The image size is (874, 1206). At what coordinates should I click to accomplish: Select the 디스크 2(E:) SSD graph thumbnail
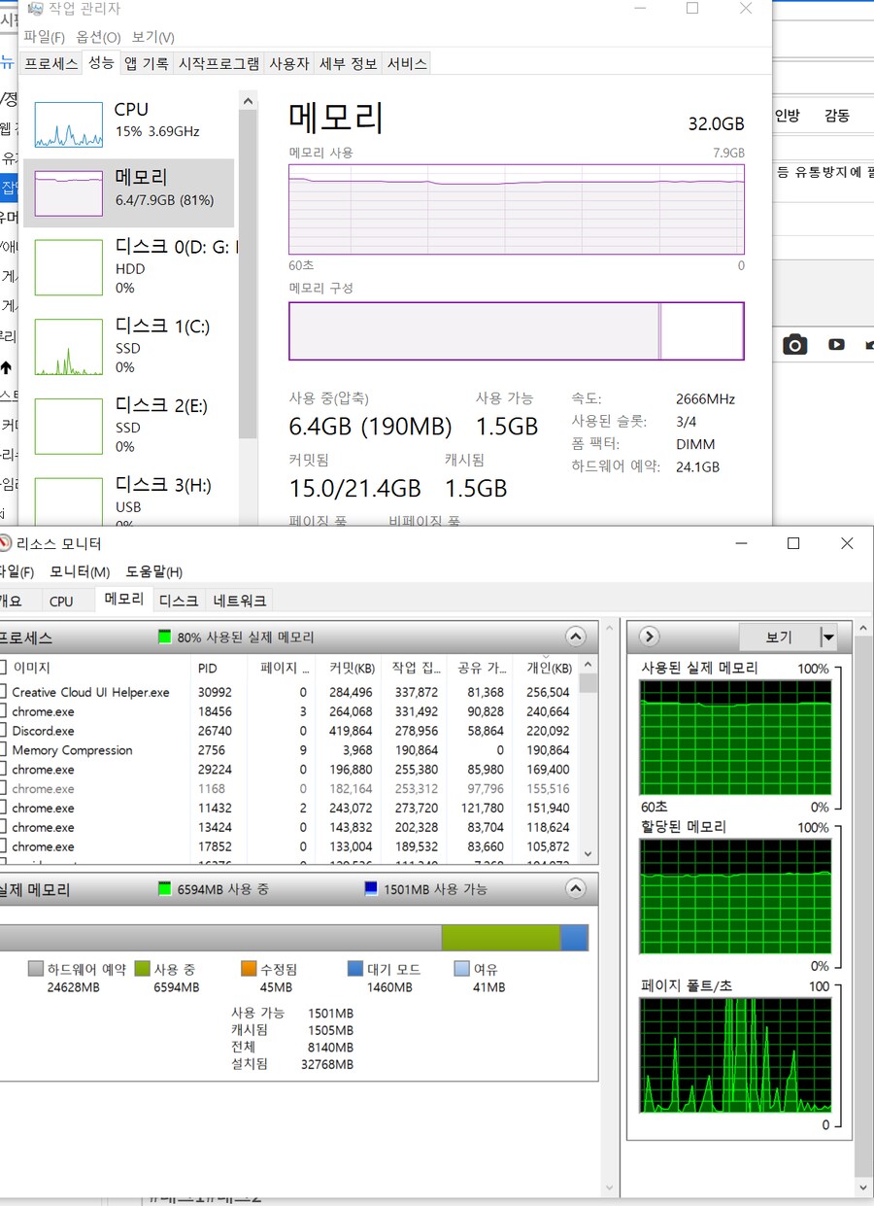(69, 427)
